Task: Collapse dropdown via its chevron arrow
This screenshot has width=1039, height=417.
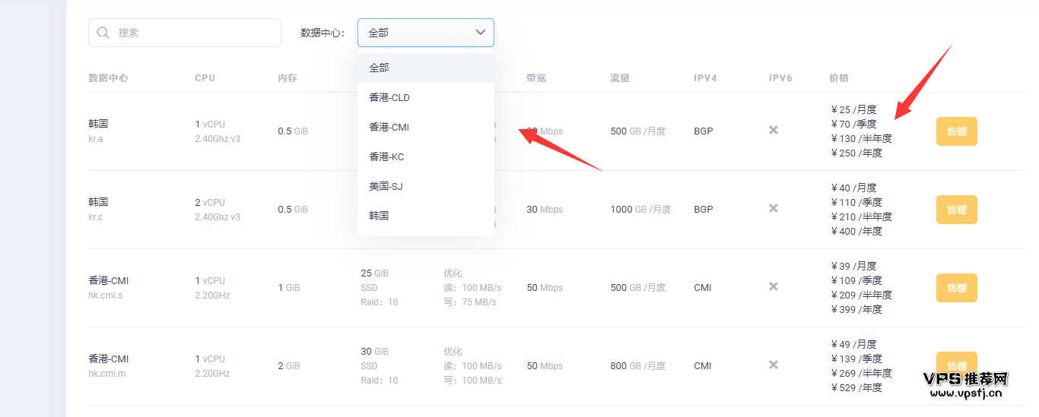Action: click(481, 33)
